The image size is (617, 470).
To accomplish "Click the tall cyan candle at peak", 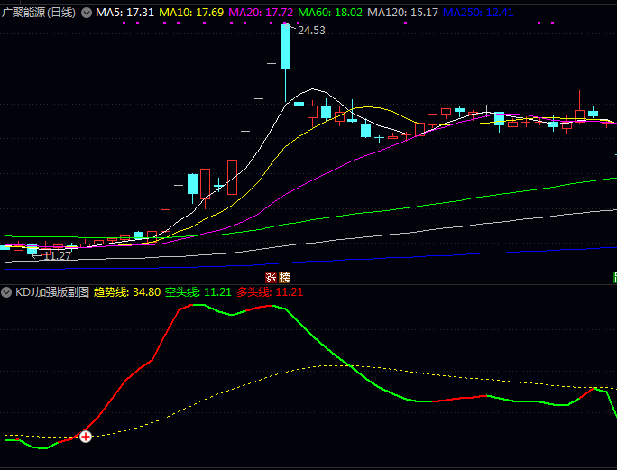I will pyautogui.click(x=285, y=47).
